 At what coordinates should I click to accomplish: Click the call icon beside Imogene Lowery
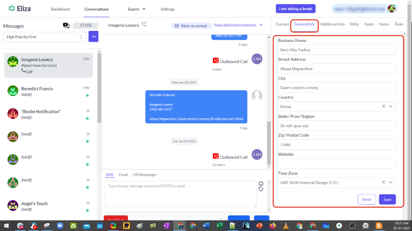point(144,24)
